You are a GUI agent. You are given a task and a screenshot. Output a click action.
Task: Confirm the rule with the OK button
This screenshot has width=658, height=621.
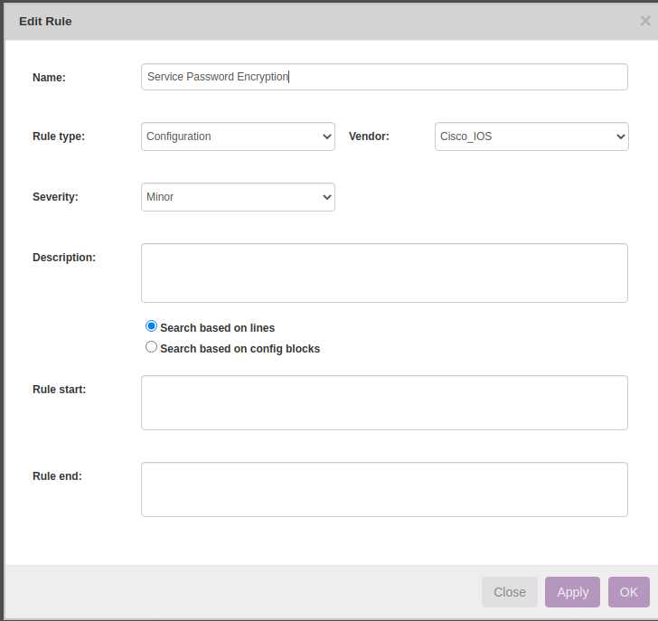[628, 592]
